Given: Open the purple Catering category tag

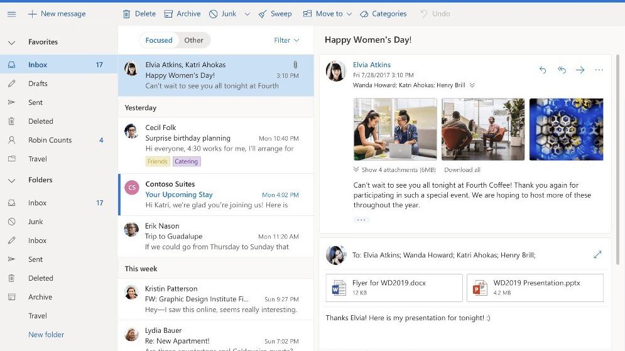Looking at the screenshot, I should 186,161.
